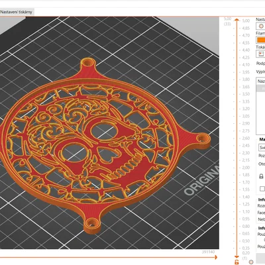The image size is (265, 265).
Task: Jump to the 3,50 mark on layer ruler
Action: tap(246, 94)
